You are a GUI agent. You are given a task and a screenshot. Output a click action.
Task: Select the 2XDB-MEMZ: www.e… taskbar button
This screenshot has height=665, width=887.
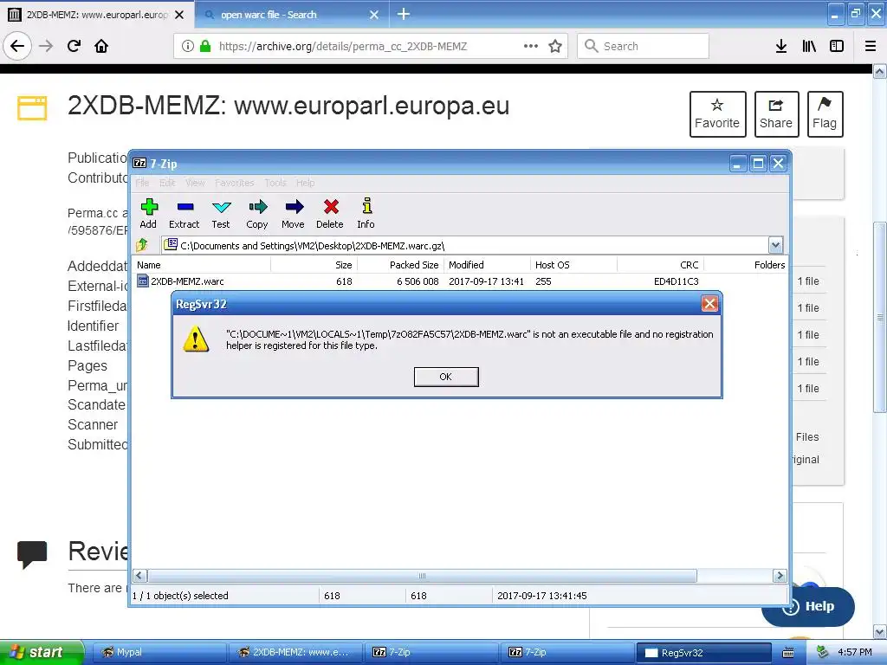click(x=295, y=652)
